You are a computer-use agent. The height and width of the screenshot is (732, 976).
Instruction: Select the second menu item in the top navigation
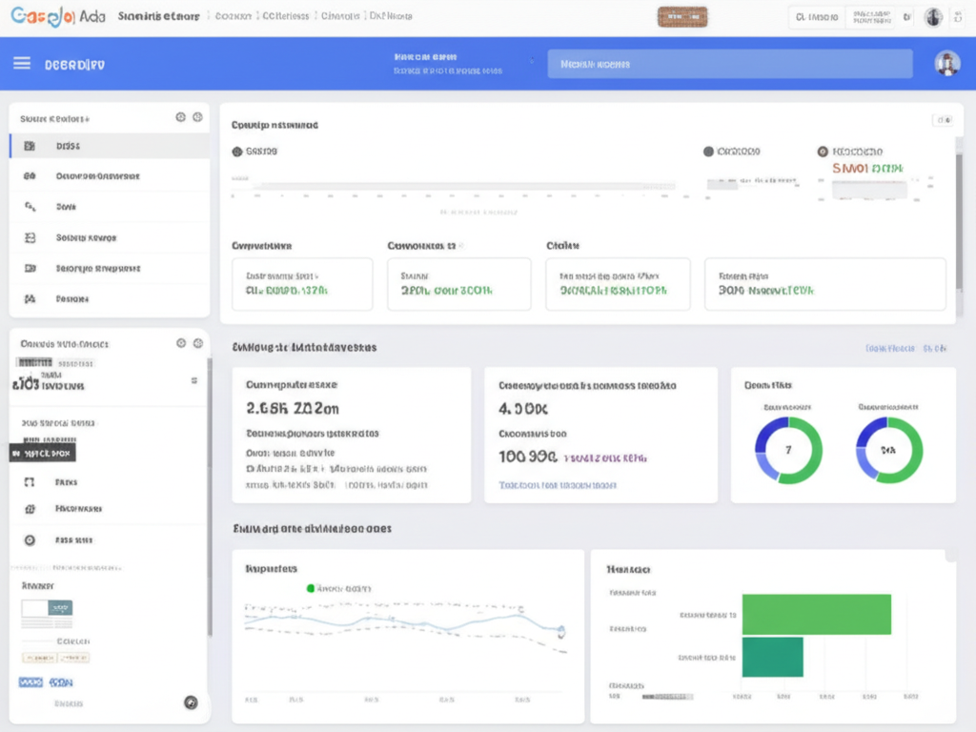pyautogui.click(x=234, y=15)
